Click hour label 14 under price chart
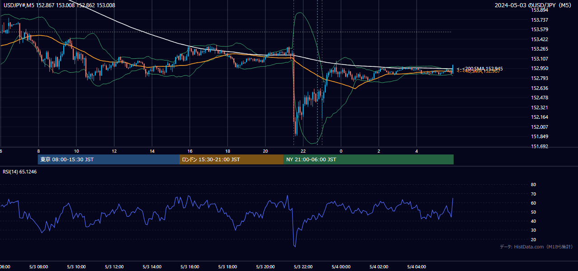This screenshot has width=578, height=271. [152, 151]
